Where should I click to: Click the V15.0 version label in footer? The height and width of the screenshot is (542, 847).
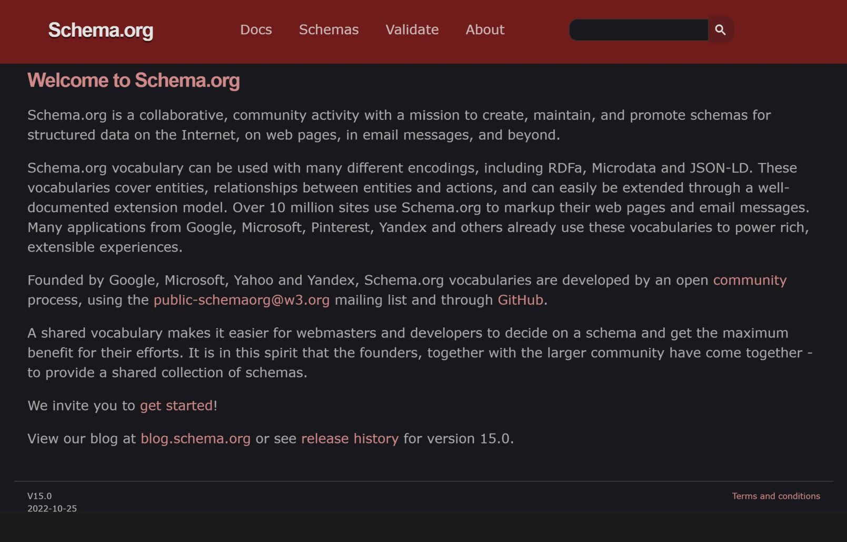[39, 496]
